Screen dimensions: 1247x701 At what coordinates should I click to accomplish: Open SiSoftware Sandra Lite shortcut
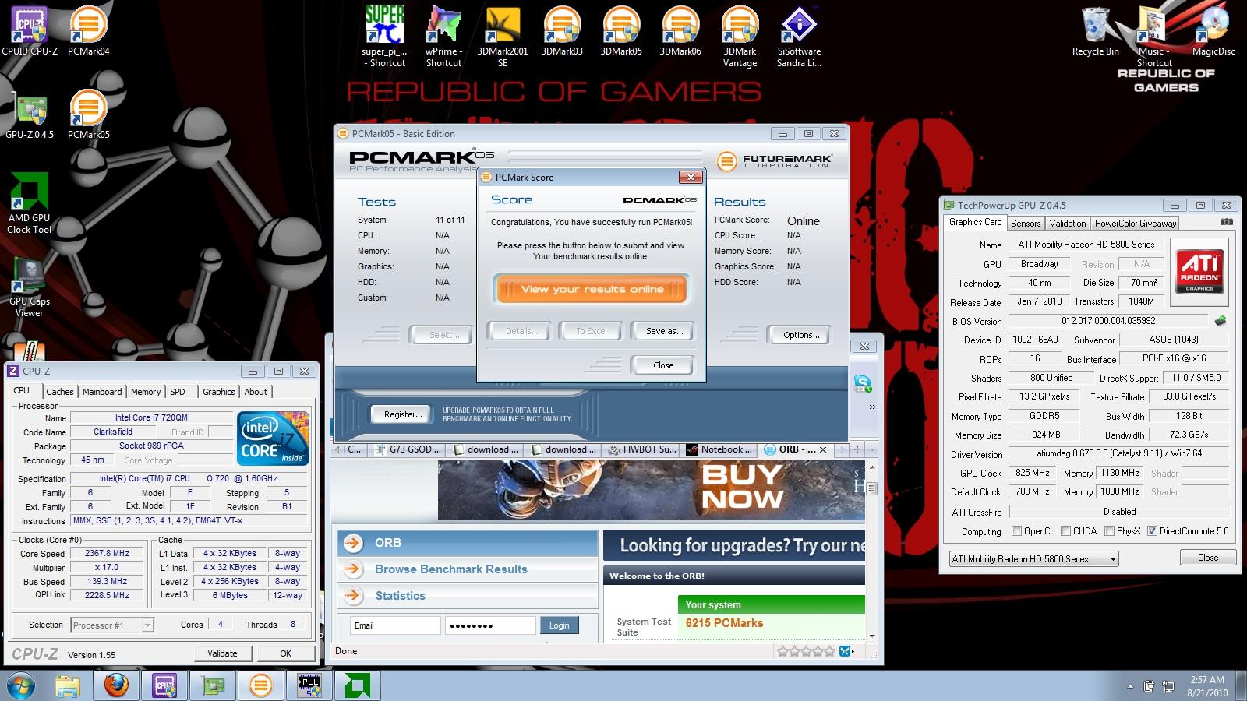click(799, 36)
